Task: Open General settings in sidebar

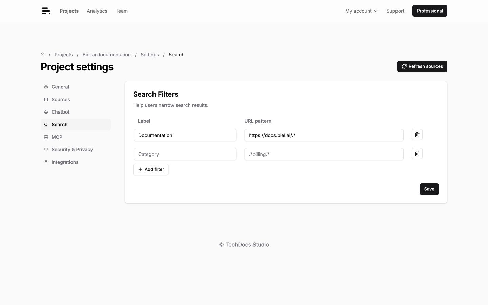Action: pyautogui.click(x=76, y=87)
